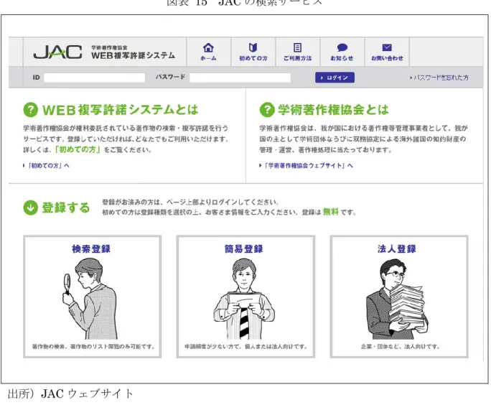
Task: Select the ホーム menu label
Action: click(x=208, y=58)
